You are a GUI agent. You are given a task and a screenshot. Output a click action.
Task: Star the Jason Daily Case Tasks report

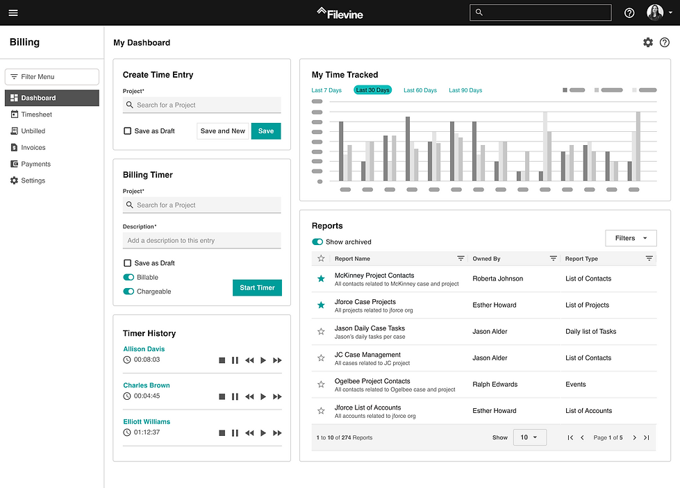[321, 332]
